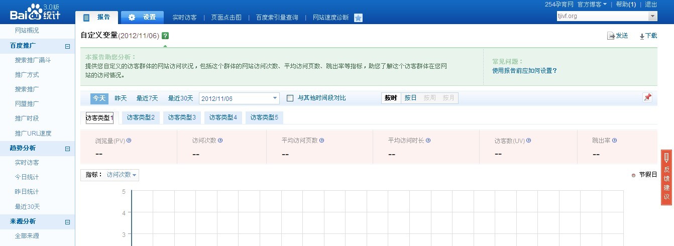Select the 访客类型2 tab
674x246 pixels.
141,117
